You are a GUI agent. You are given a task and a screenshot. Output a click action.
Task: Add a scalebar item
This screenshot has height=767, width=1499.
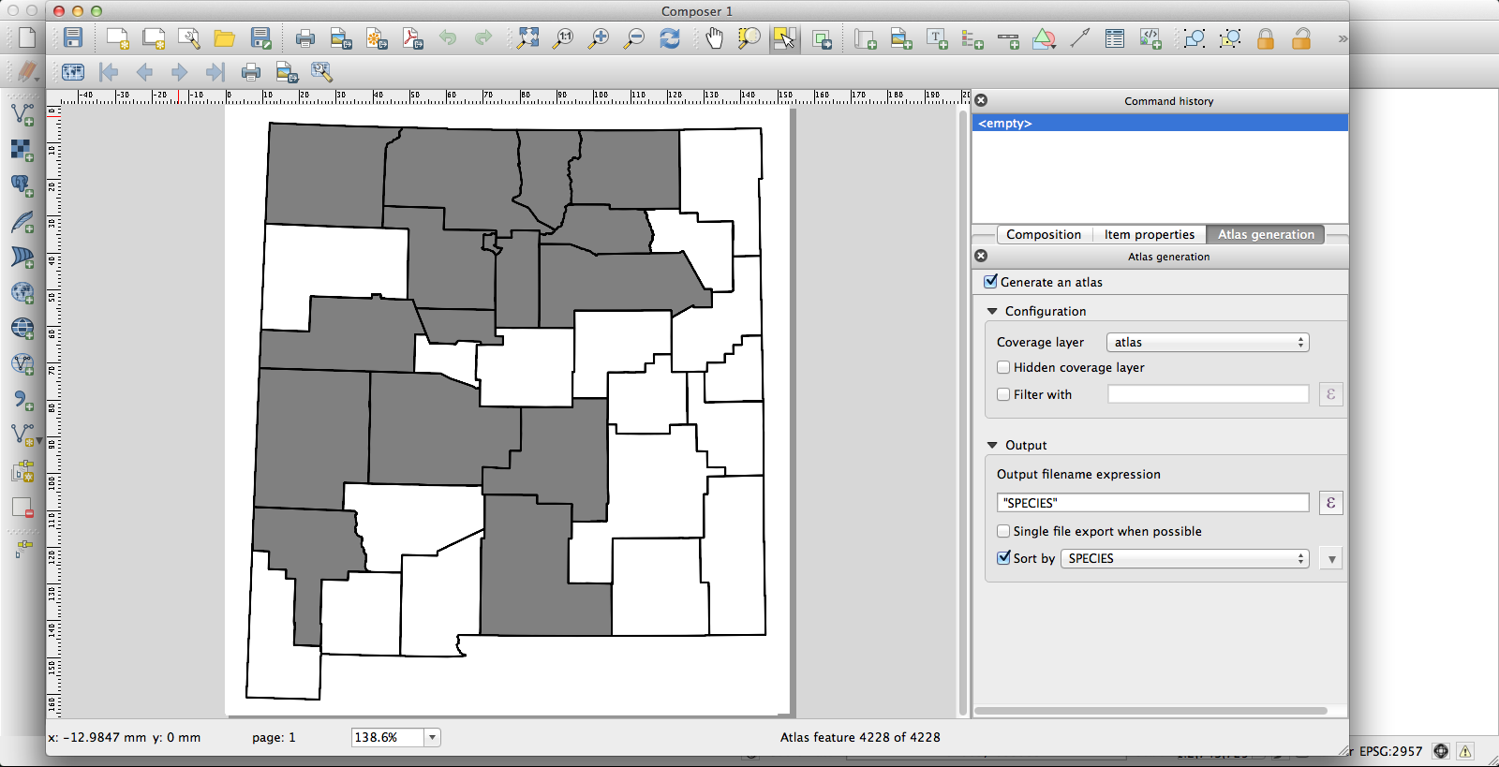coord(1008,38)
